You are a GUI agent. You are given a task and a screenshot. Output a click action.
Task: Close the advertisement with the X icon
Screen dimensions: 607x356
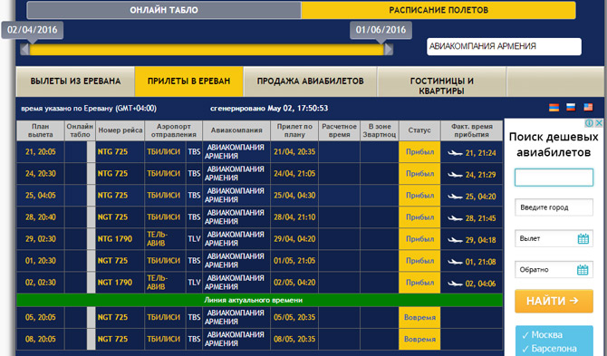(x=599, y=123)
